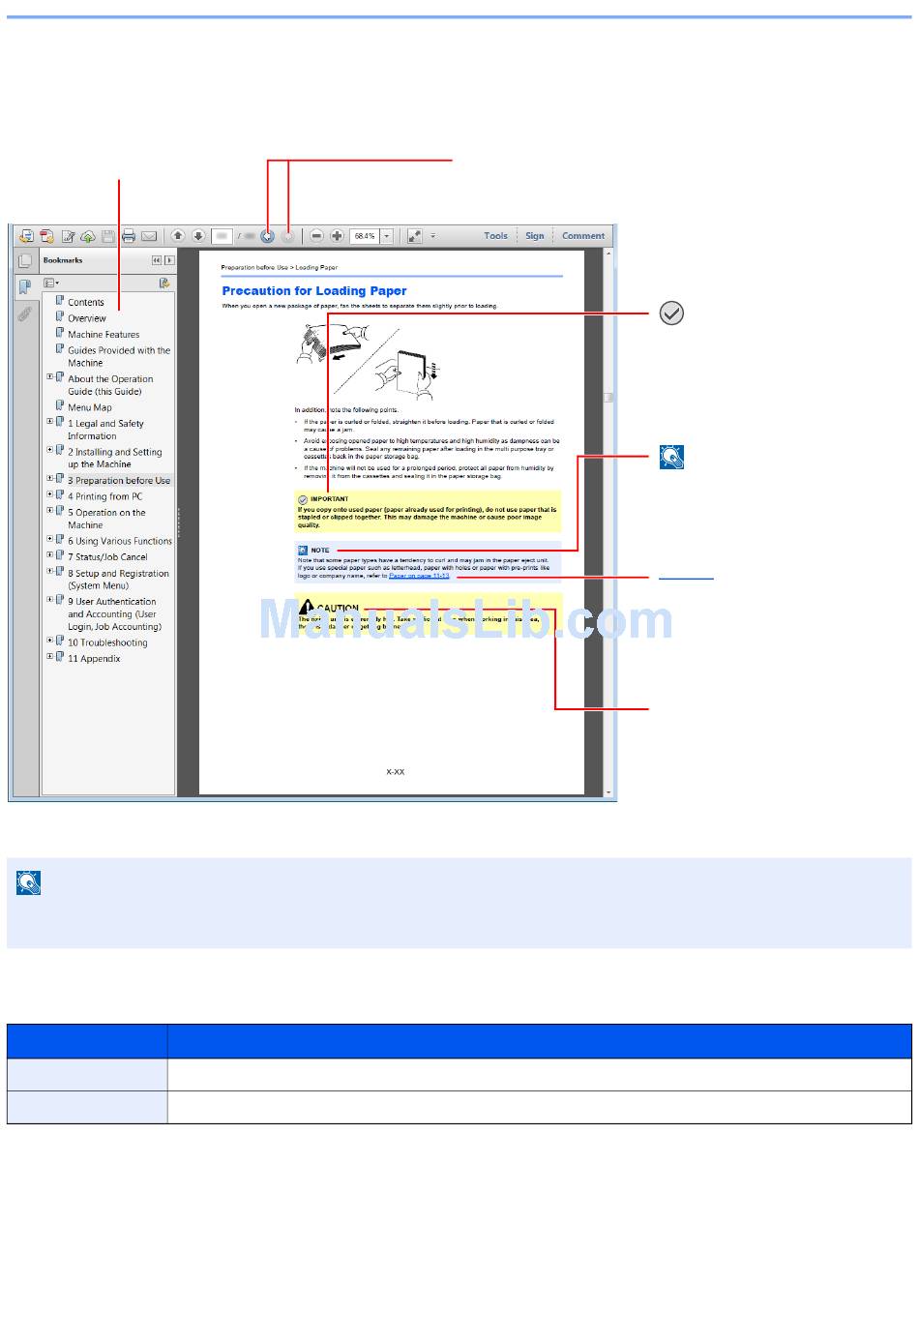Image resolution: width=919 pixels, height=1343 pixels.
Task: Expand 11 Appendix node
Action: pyautogui.click(x=50, y=658)
